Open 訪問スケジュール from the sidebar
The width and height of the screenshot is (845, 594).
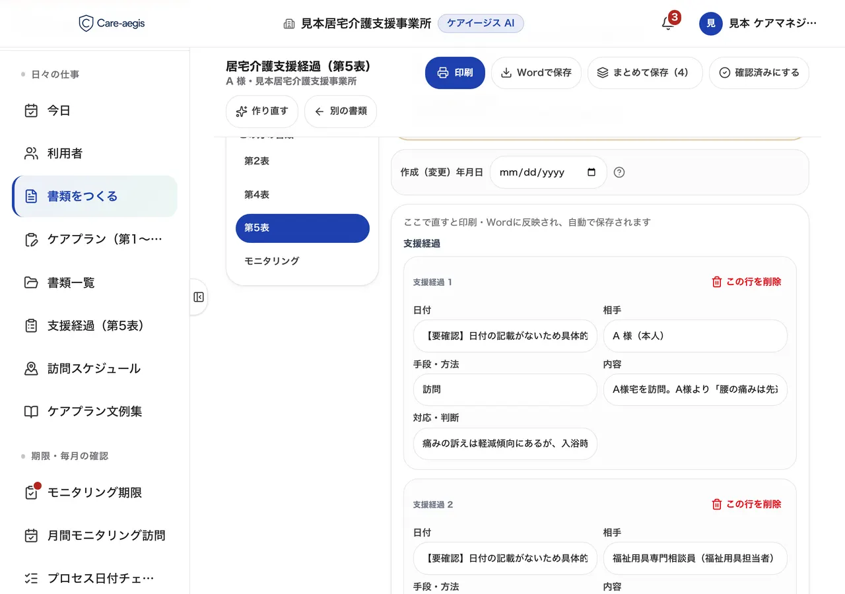(x=95, y=368)
